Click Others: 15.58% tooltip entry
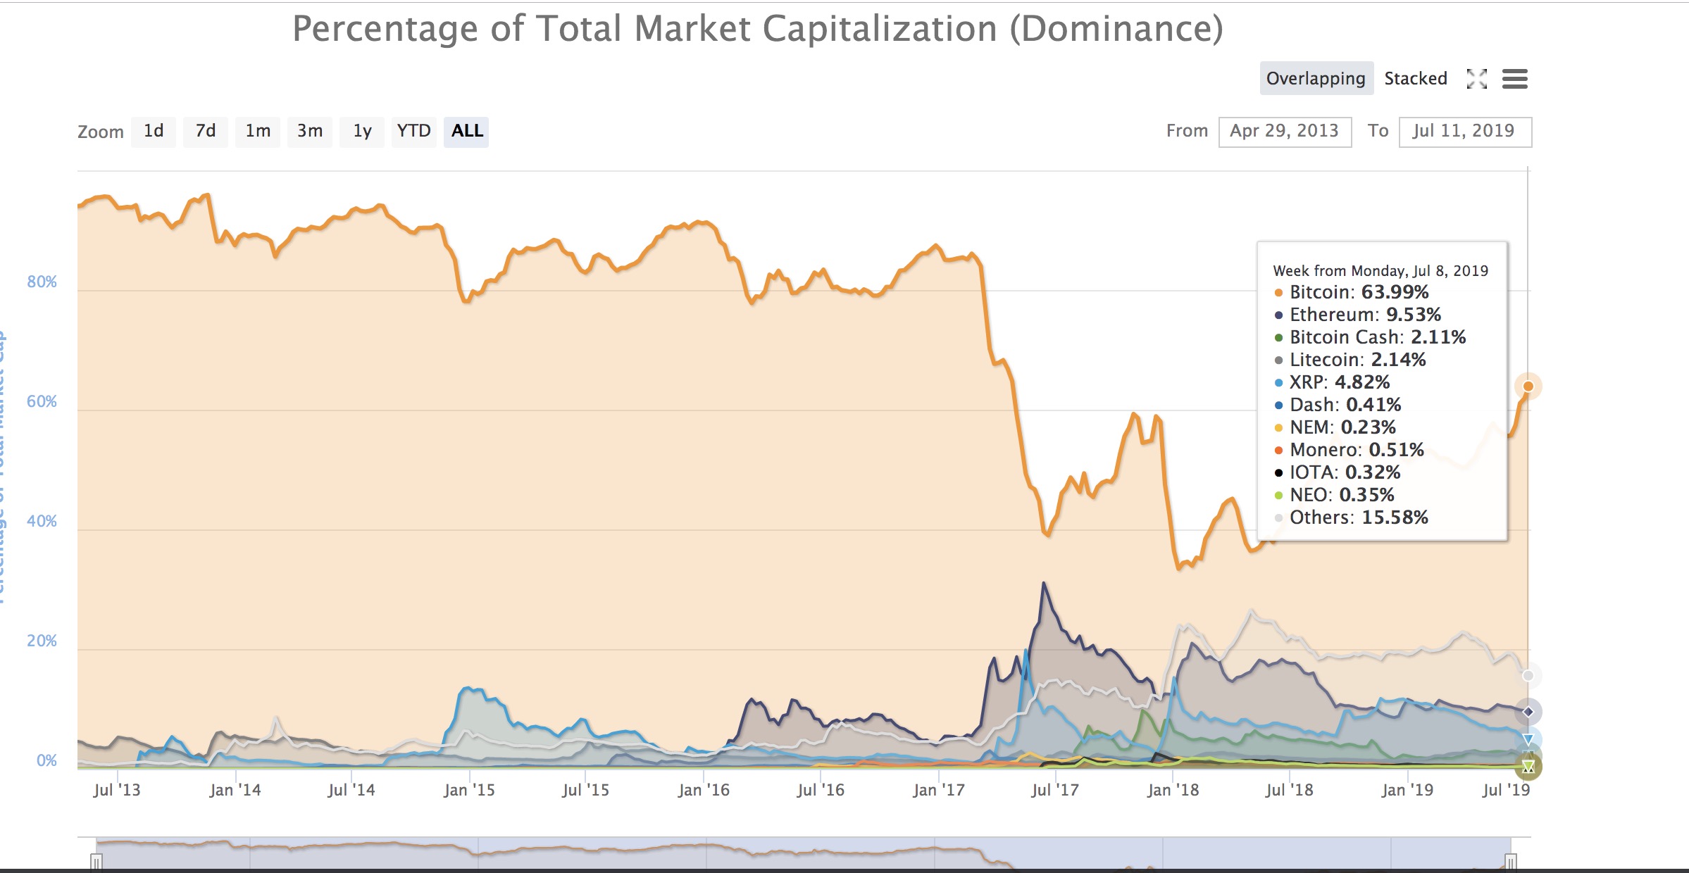The image size is (1689, 873). (x=1351, y=517)
